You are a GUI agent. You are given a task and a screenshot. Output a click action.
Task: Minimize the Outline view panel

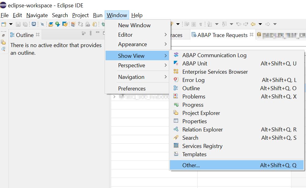coord(98,32)
